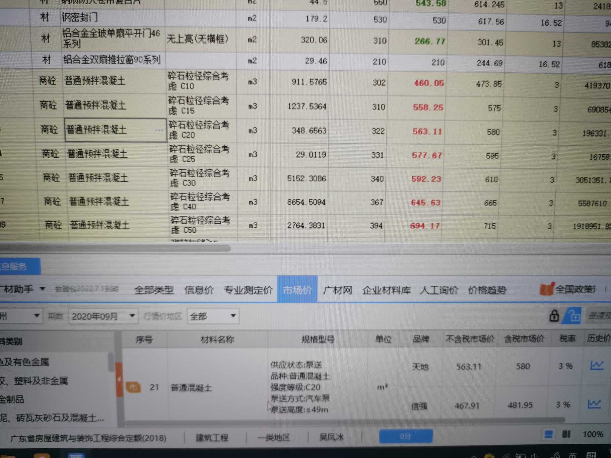Select the 信强 brand price 467.91
The height and width of the screenshot is (458, 611).
point(467,405)
